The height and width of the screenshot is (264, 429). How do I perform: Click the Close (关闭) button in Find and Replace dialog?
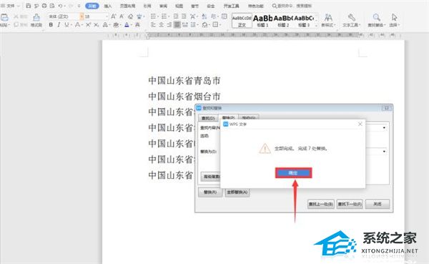(x=378, y=204)
